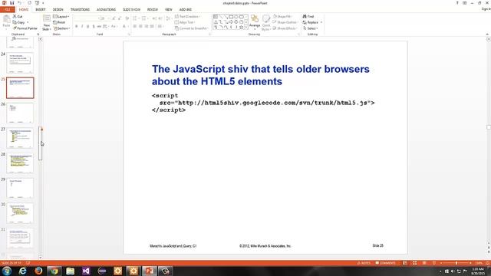Switch to the DESIGN tab
491x276 pixels.
58,9
